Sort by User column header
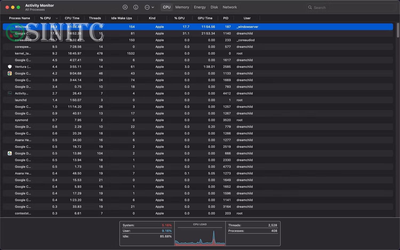The image size is (400, 250). [x=247, y=18]
